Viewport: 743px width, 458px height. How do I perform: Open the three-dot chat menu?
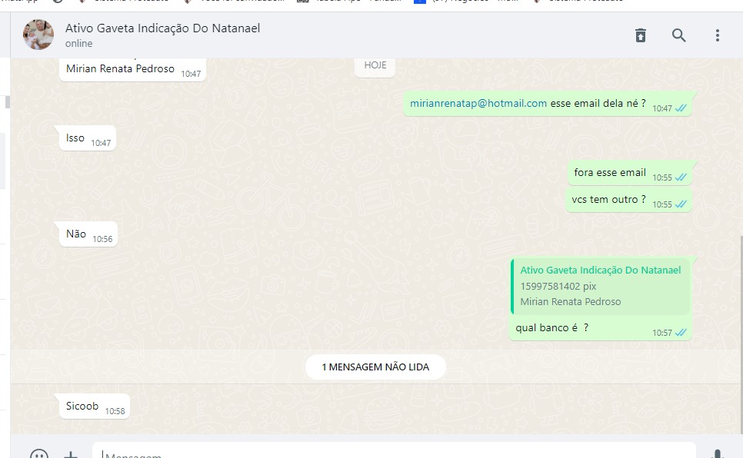coord(717,35)
